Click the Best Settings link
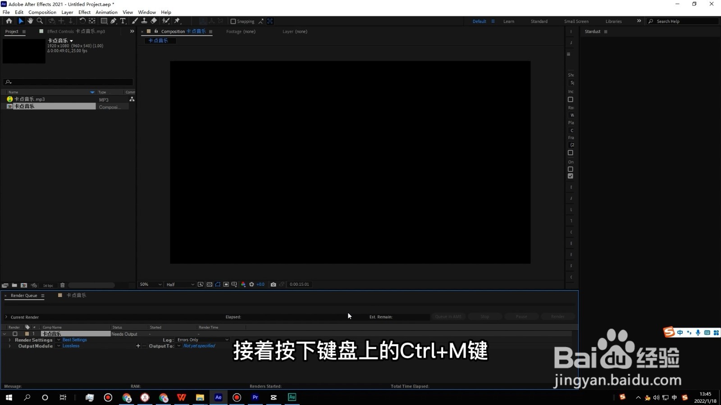This screenshot has height=405, width=721. point(75,340)
